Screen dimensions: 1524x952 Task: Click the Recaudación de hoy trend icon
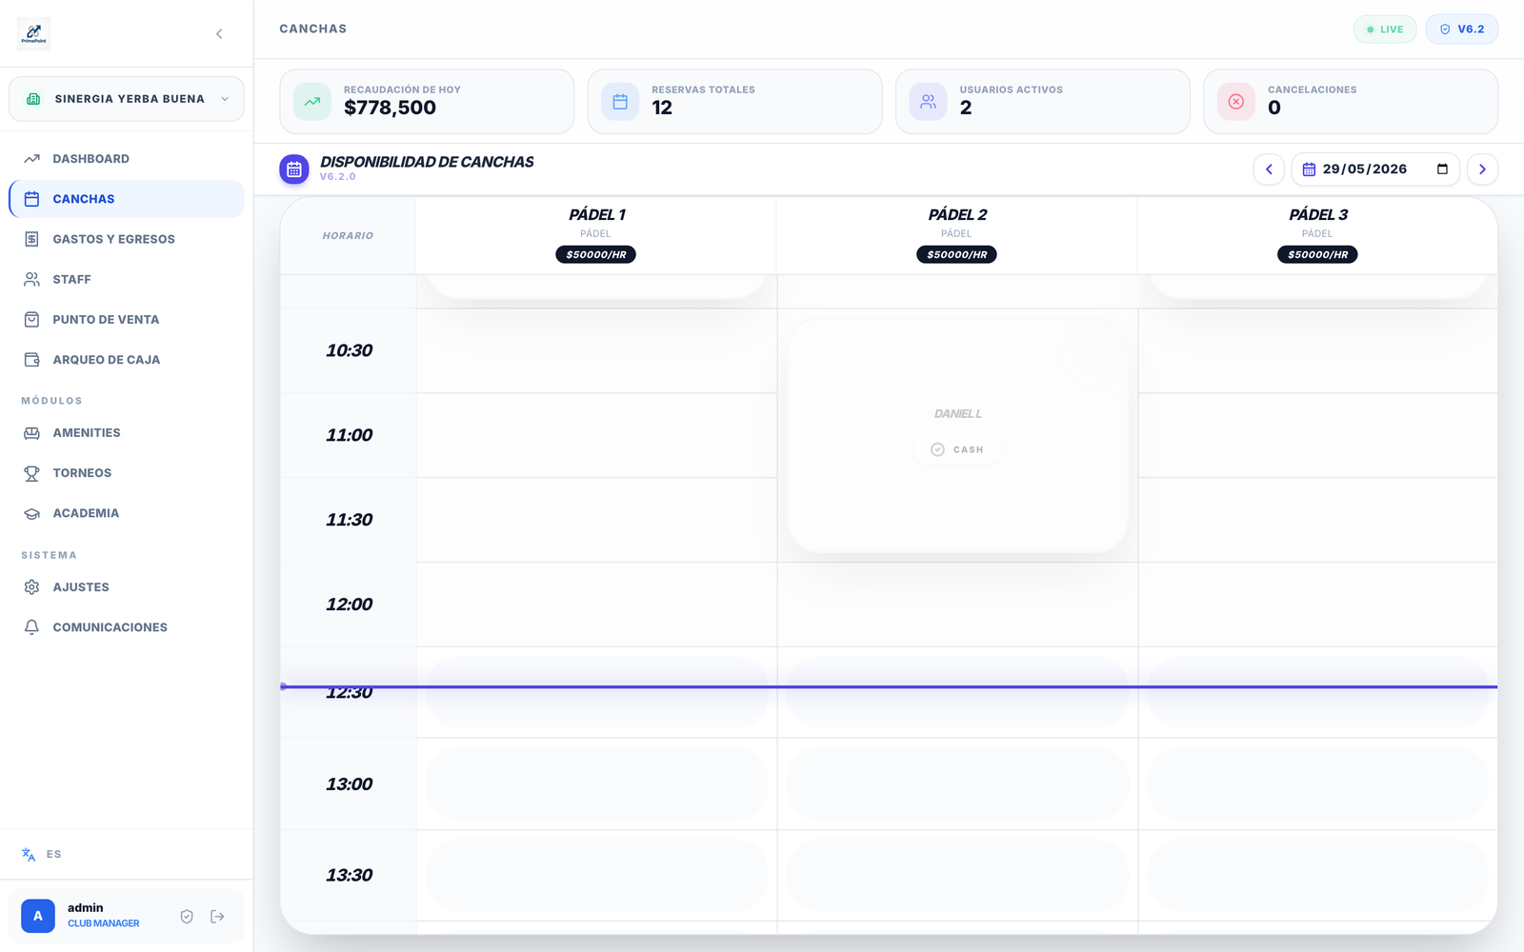click(x=311, y=102)
